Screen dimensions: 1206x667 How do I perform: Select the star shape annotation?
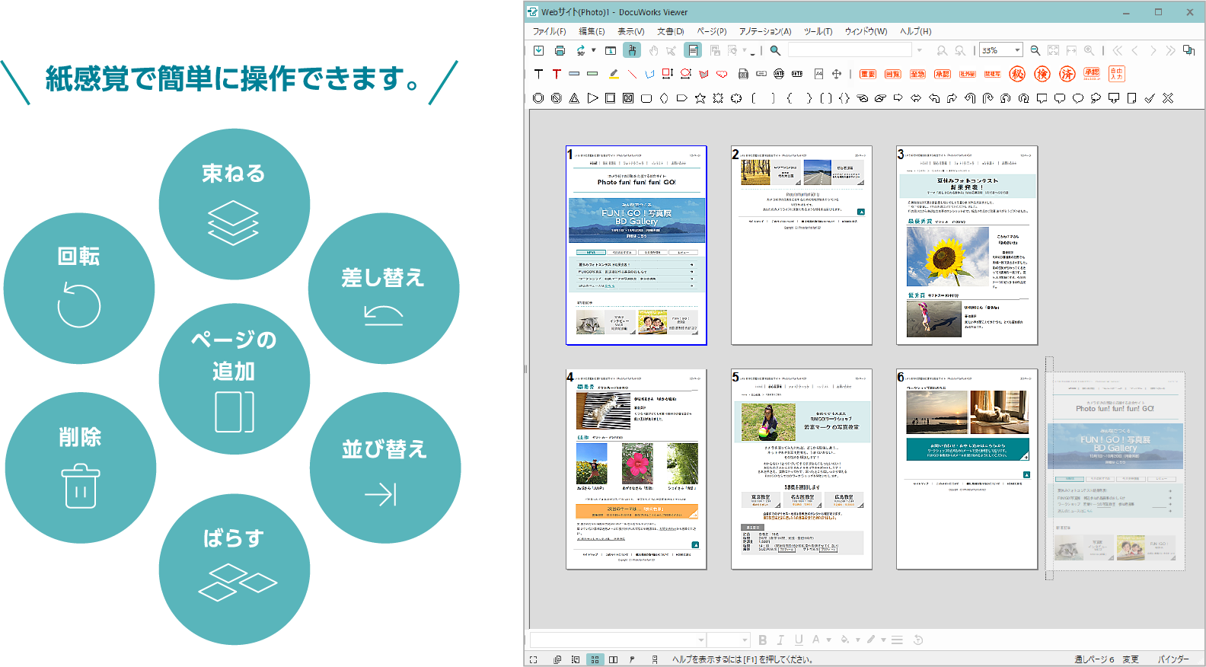point(700,98)
